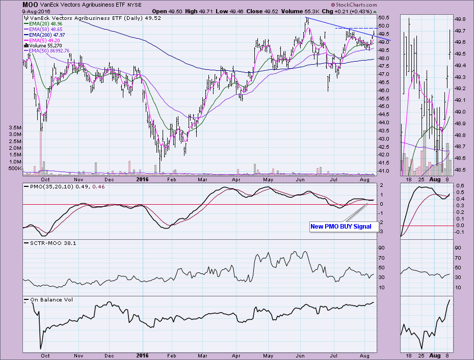474x360 pixels.
Task: Click the green up-arrow change indicator
Action: point(376,11)
